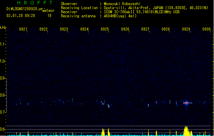Click the 1.0 kHz axis label
Viewport: 214px width, 136px height.
tap(3, 61)
